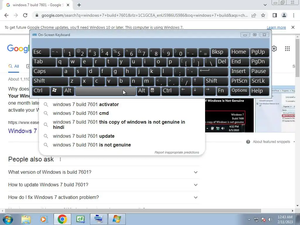The width and height of the screenshot is (300, 225).
Task: Open Chrome side panel icon
Action: (275, 15)
